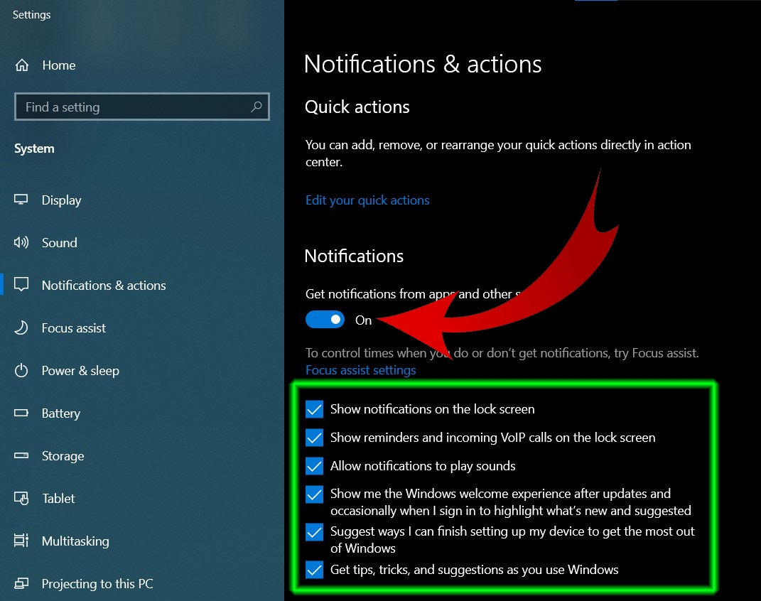Image resolution: width=761 pixels, height=601 pixels.
Task: Focus the Find a setting search box
Action: tap(141, 107)
